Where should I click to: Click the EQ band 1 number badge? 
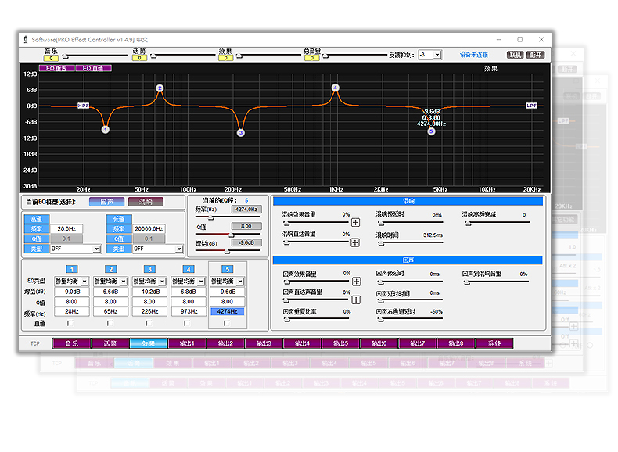[72, 269]
